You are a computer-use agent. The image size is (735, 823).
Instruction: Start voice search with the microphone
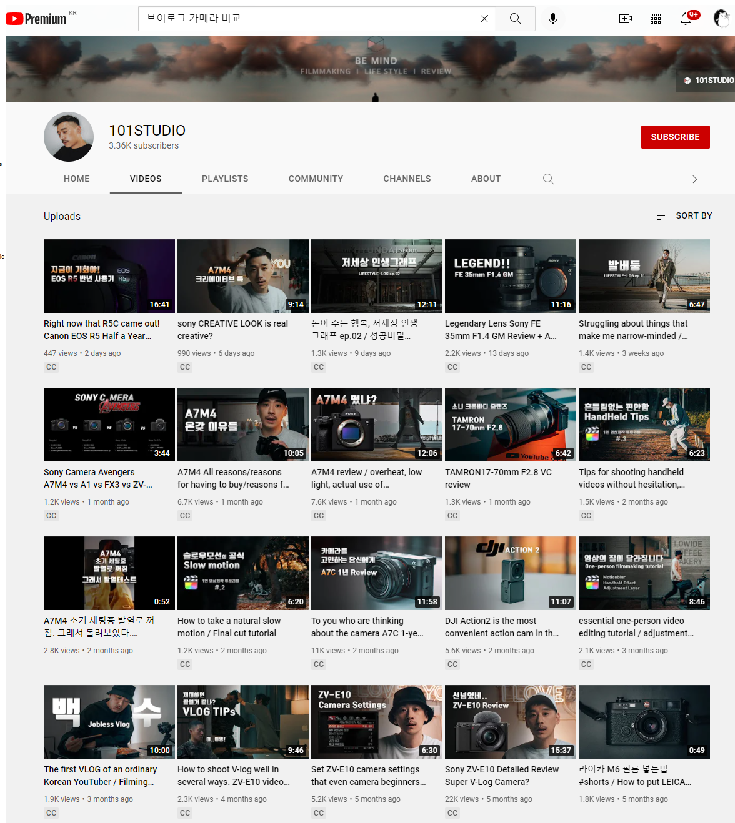click(552, 19)
